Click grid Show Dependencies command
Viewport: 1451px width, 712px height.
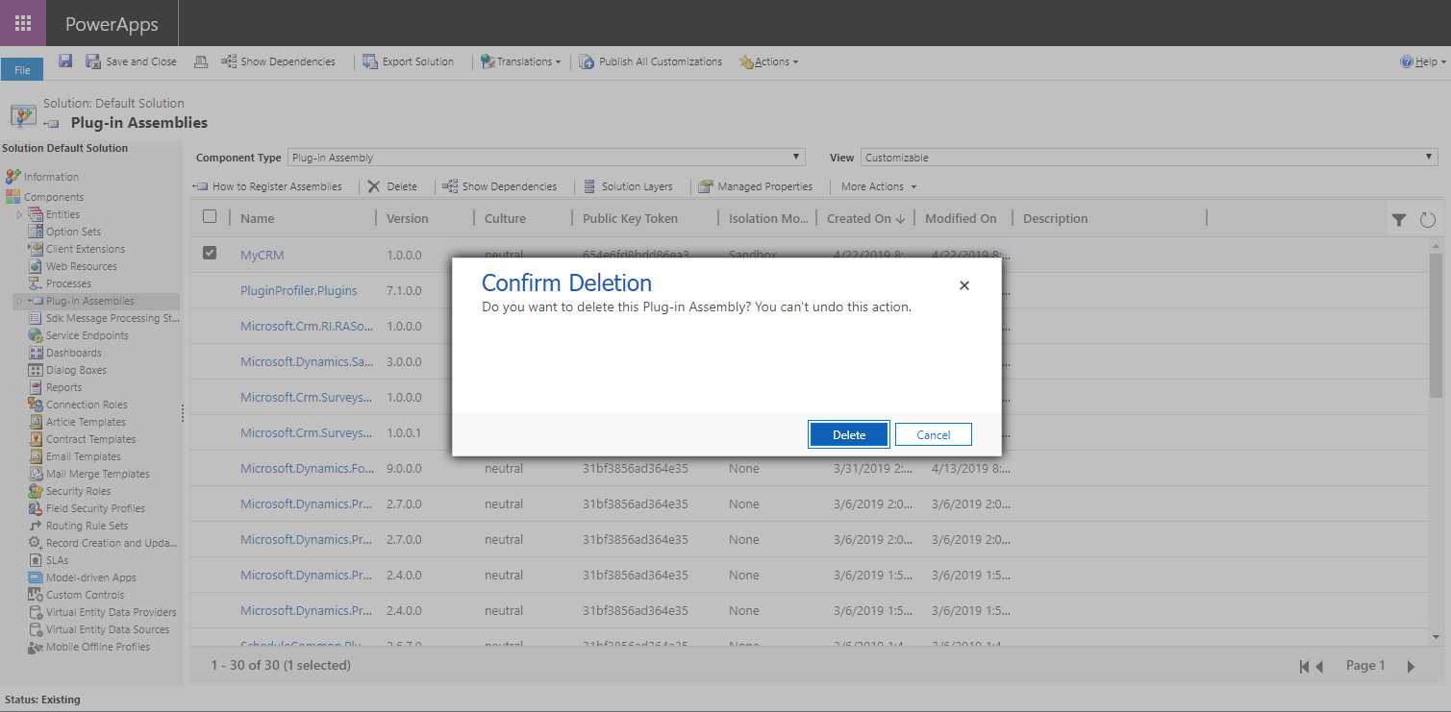(x=499, y=186)
